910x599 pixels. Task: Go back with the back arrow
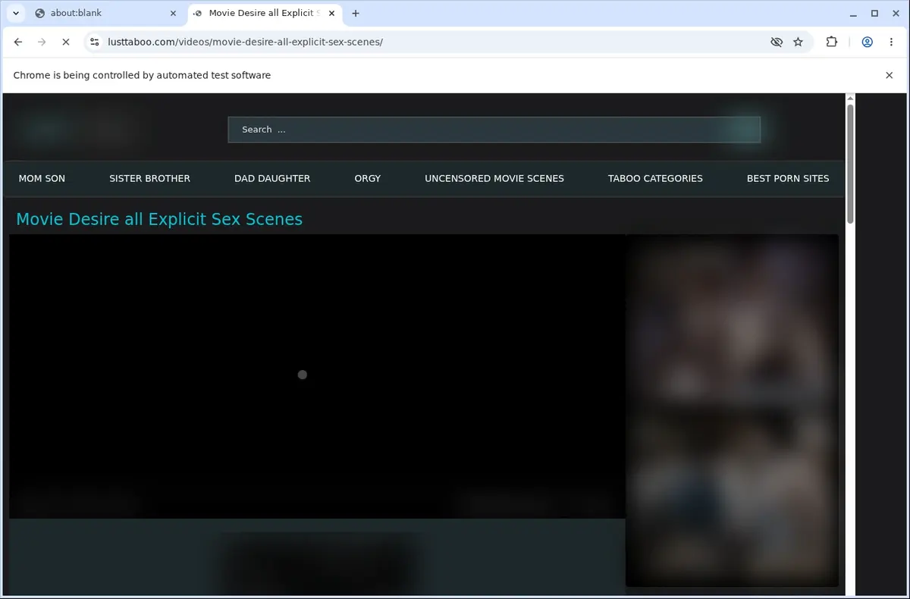coord(18,42)
